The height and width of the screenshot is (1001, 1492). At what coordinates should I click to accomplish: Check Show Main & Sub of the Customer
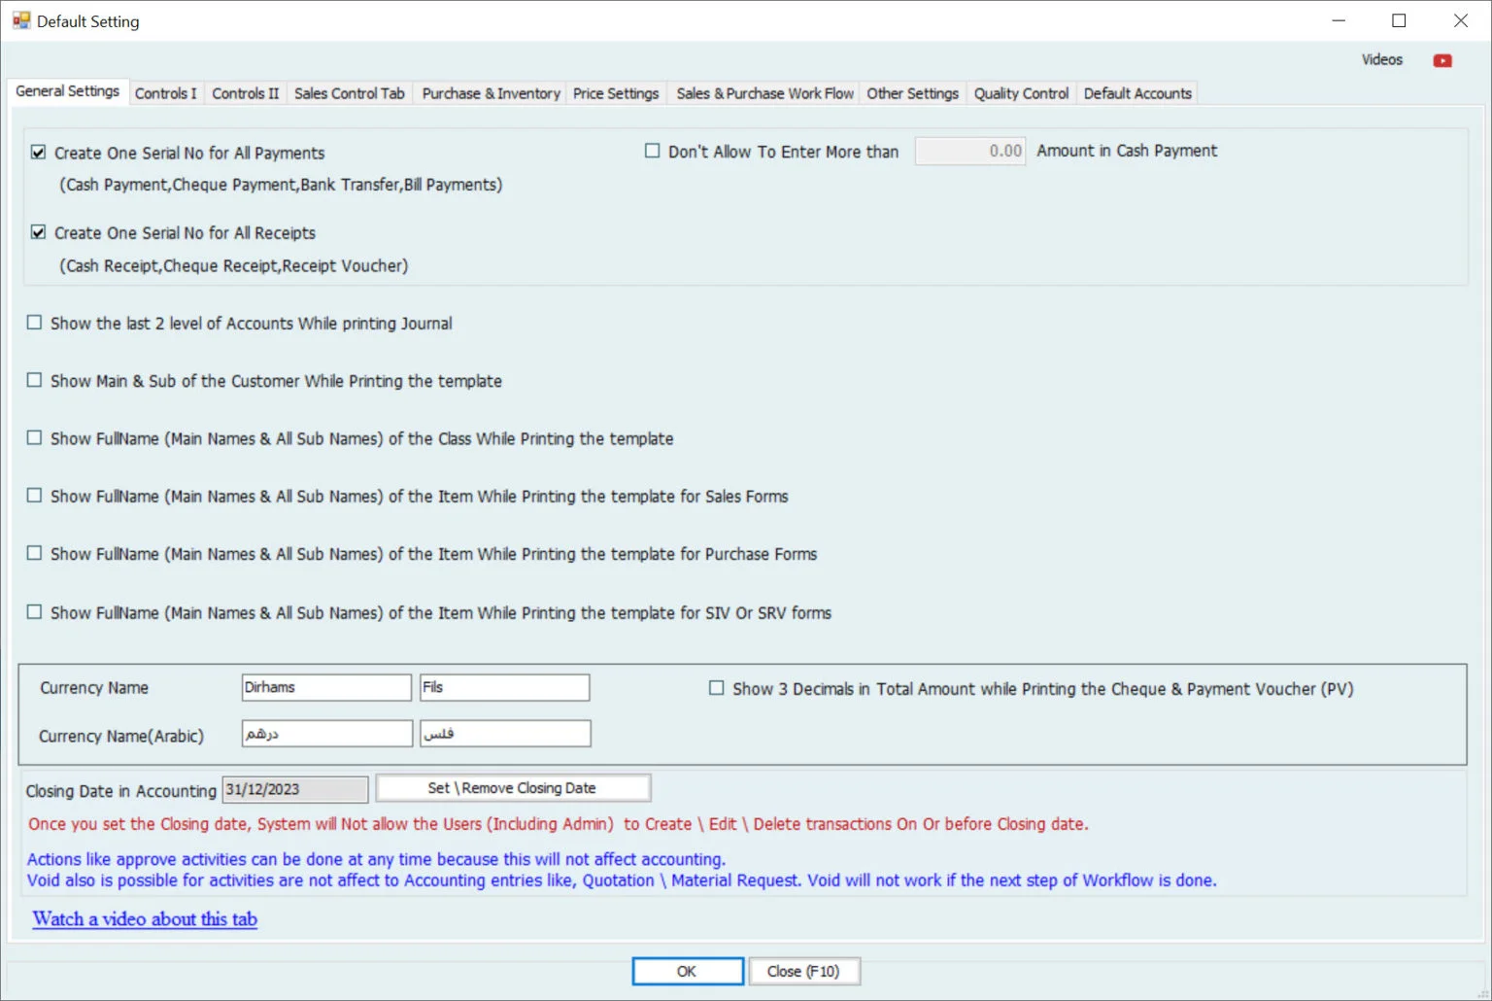click(x=35, y=380)
